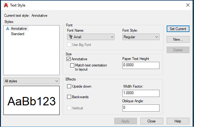Click the New... button

[178, 39]
